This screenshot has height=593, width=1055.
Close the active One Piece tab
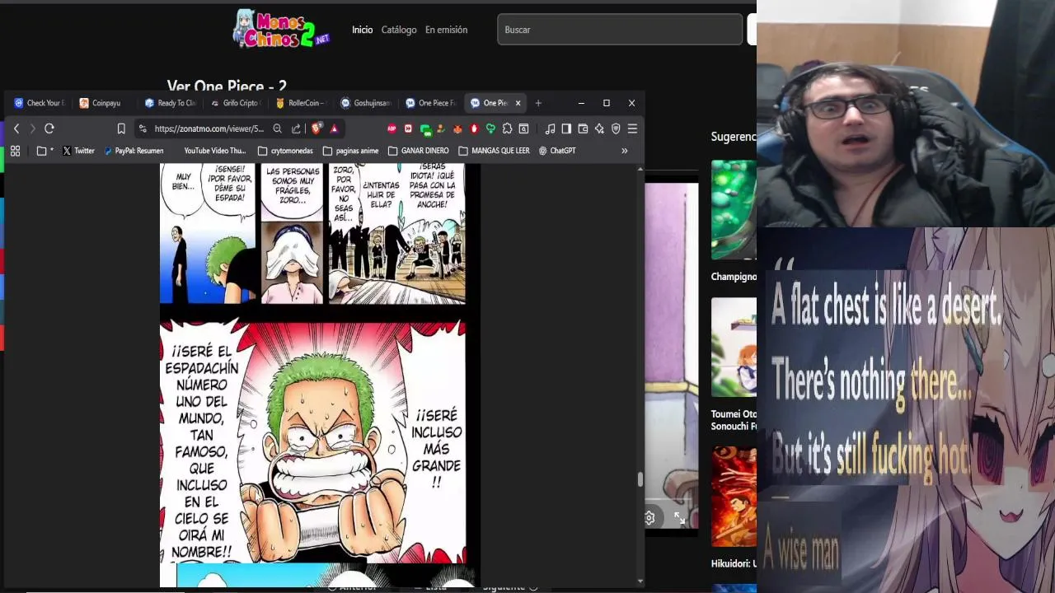point(518,103)
